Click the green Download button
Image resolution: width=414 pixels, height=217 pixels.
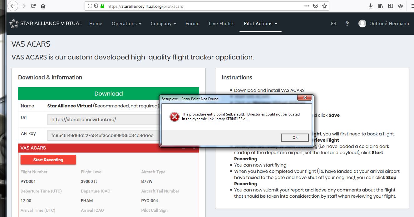point(109,93)
